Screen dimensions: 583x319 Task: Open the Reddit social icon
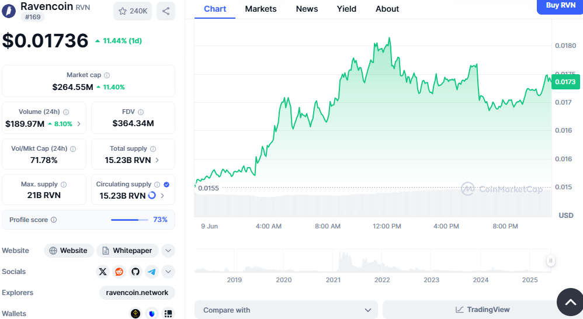point(119,272)
